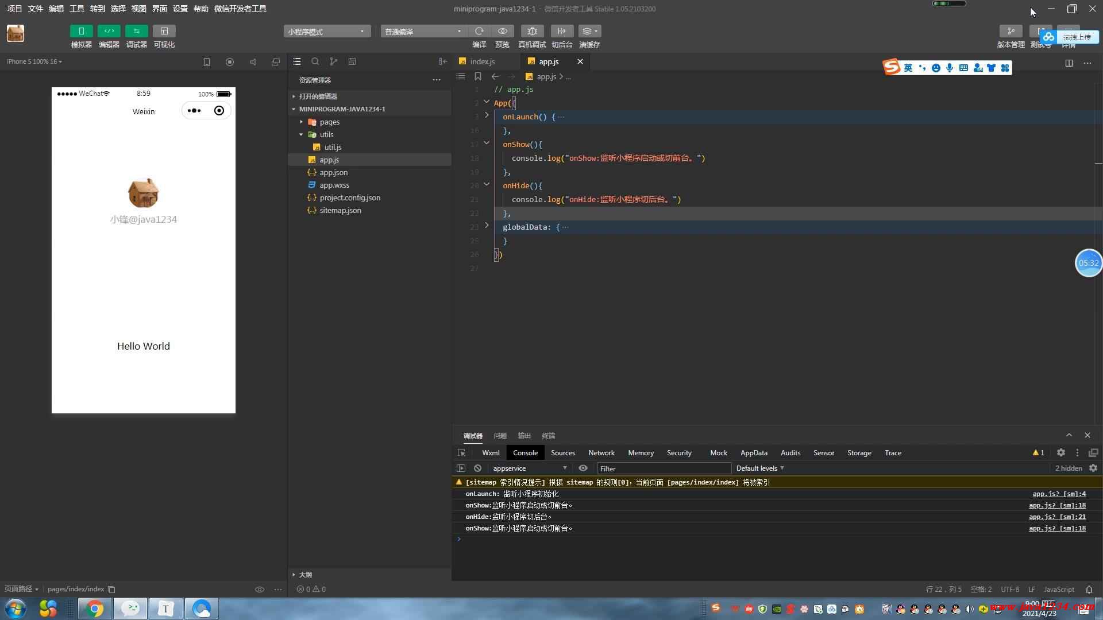Toggle the simulator mute speaker icon

(253, 62)
